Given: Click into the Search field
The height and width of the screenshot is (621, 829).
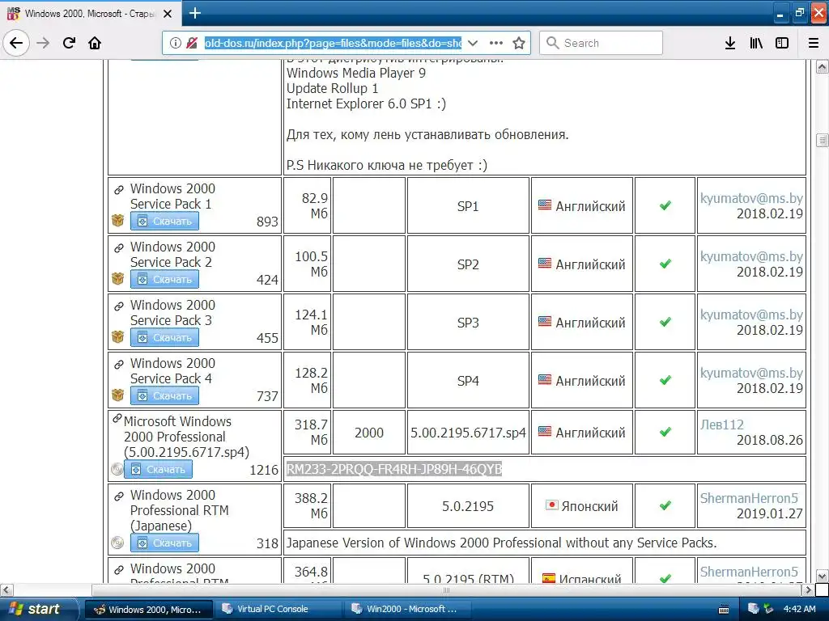Looking at the screenshot, I should pos(602,43).
